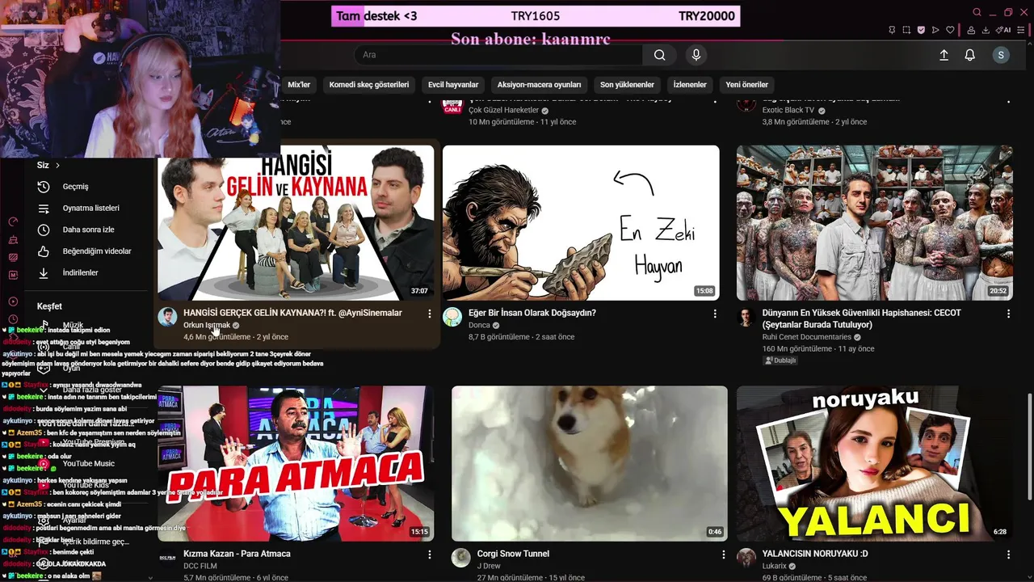
Task: Open the ad blocker shield icon
Action: (921, 30)
